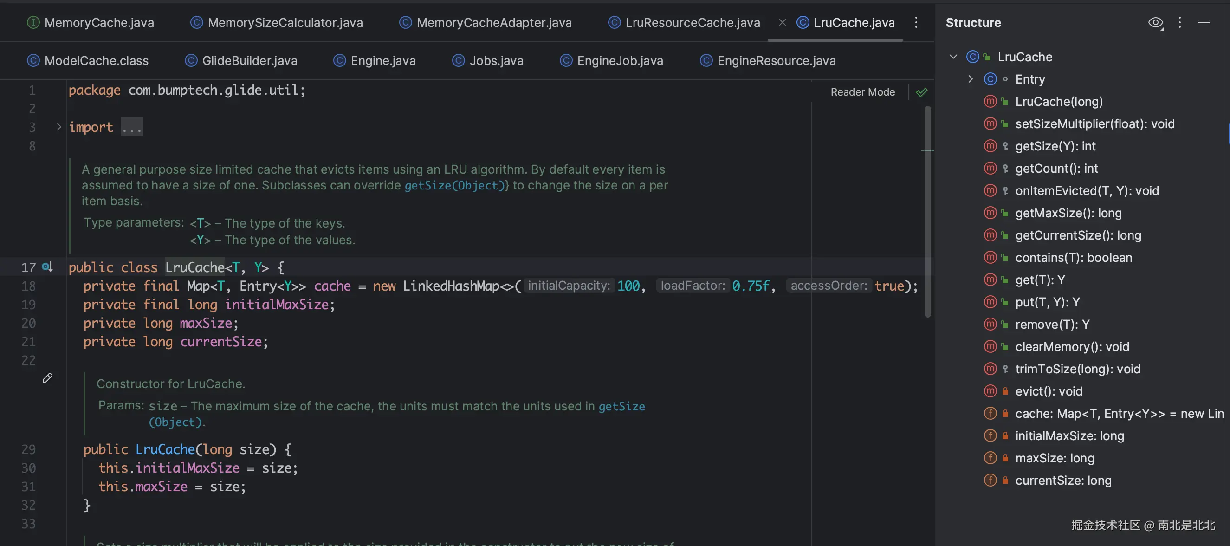Viewport: 1230px width, 546px height.
Task: Select the evict(): void method in Structure
Action: click(1049, 391)
